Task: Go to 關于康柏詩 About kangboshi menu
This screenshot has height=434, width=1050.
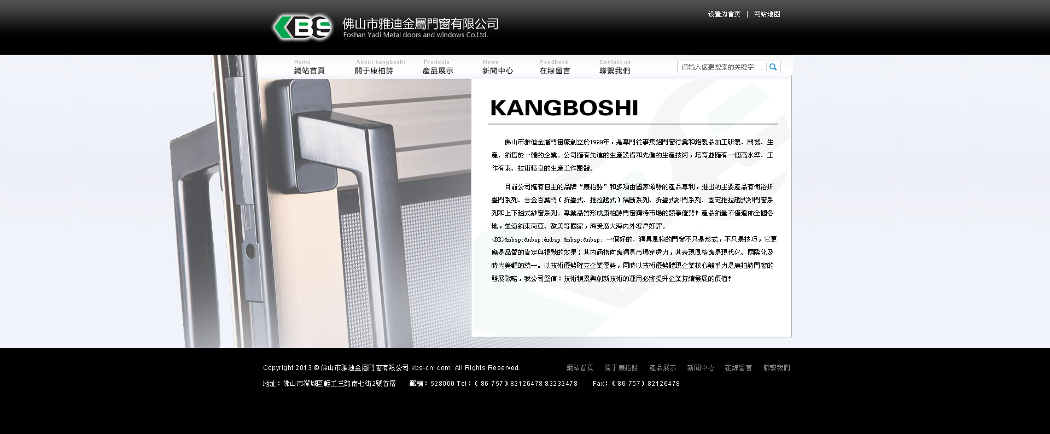Action: coord(376,67)
